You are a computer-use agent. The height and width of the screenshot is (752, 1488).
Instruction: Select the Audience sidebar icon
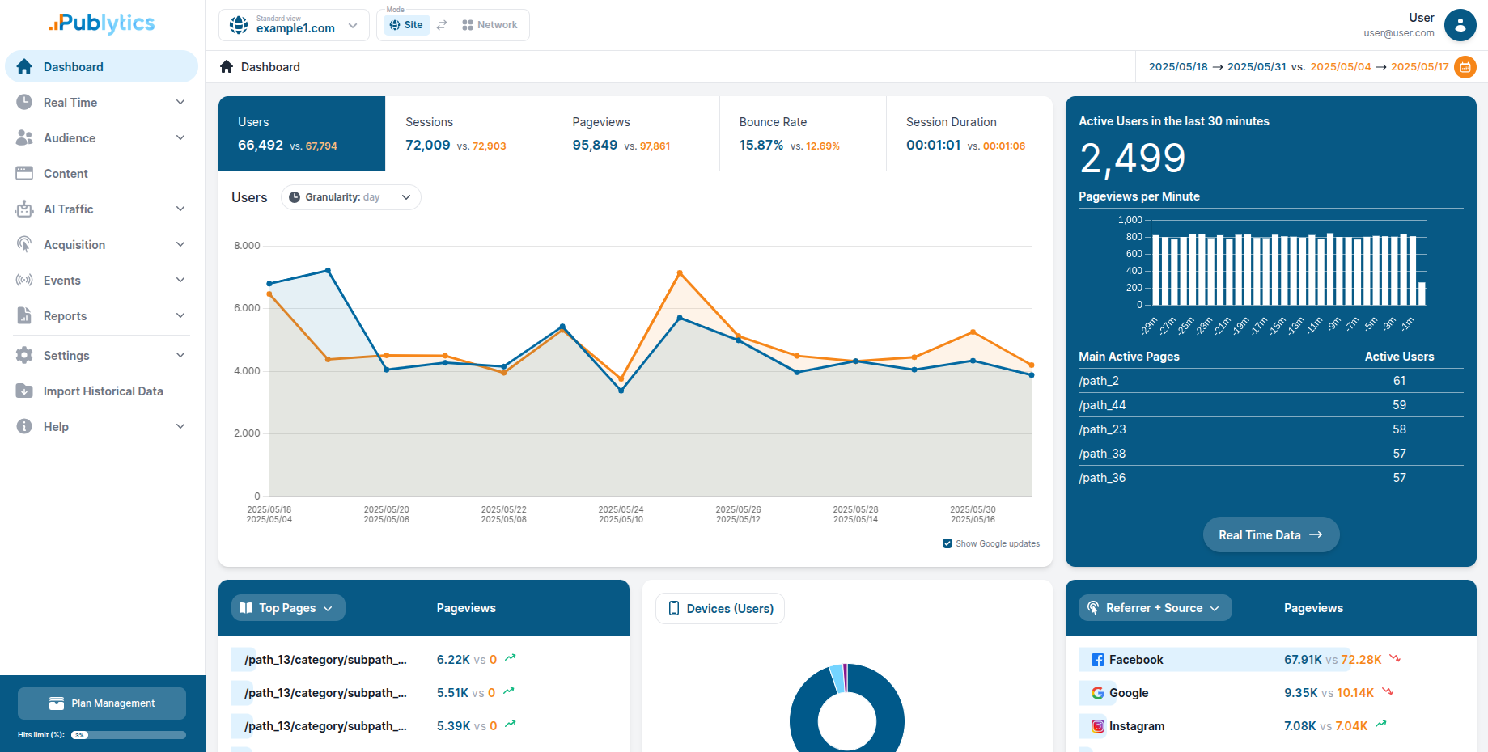coord(24,137)
